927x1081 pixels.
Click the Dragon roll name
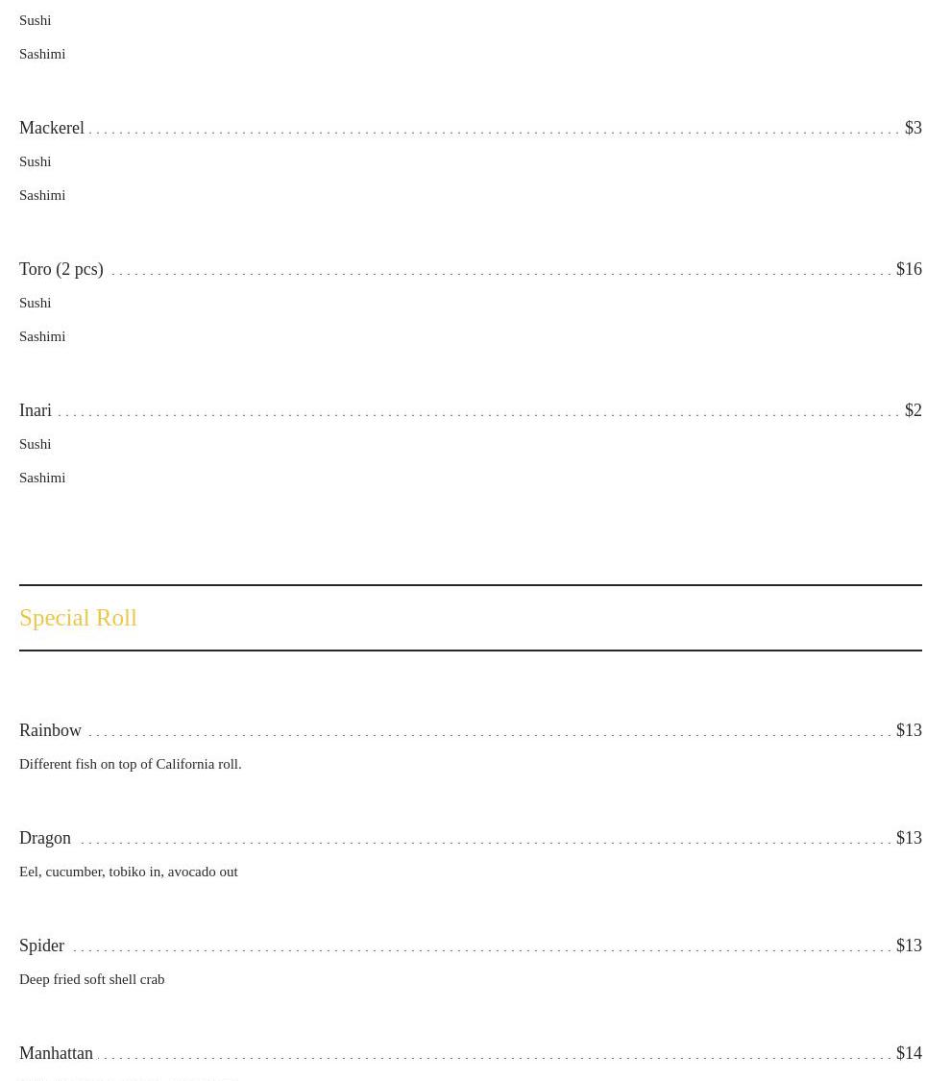(45, 838)
